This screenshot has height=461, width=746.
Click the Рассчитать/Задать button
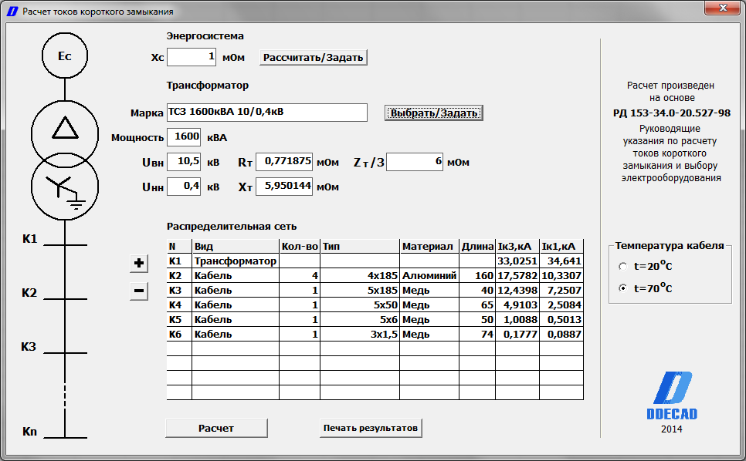tap(314, 58)
